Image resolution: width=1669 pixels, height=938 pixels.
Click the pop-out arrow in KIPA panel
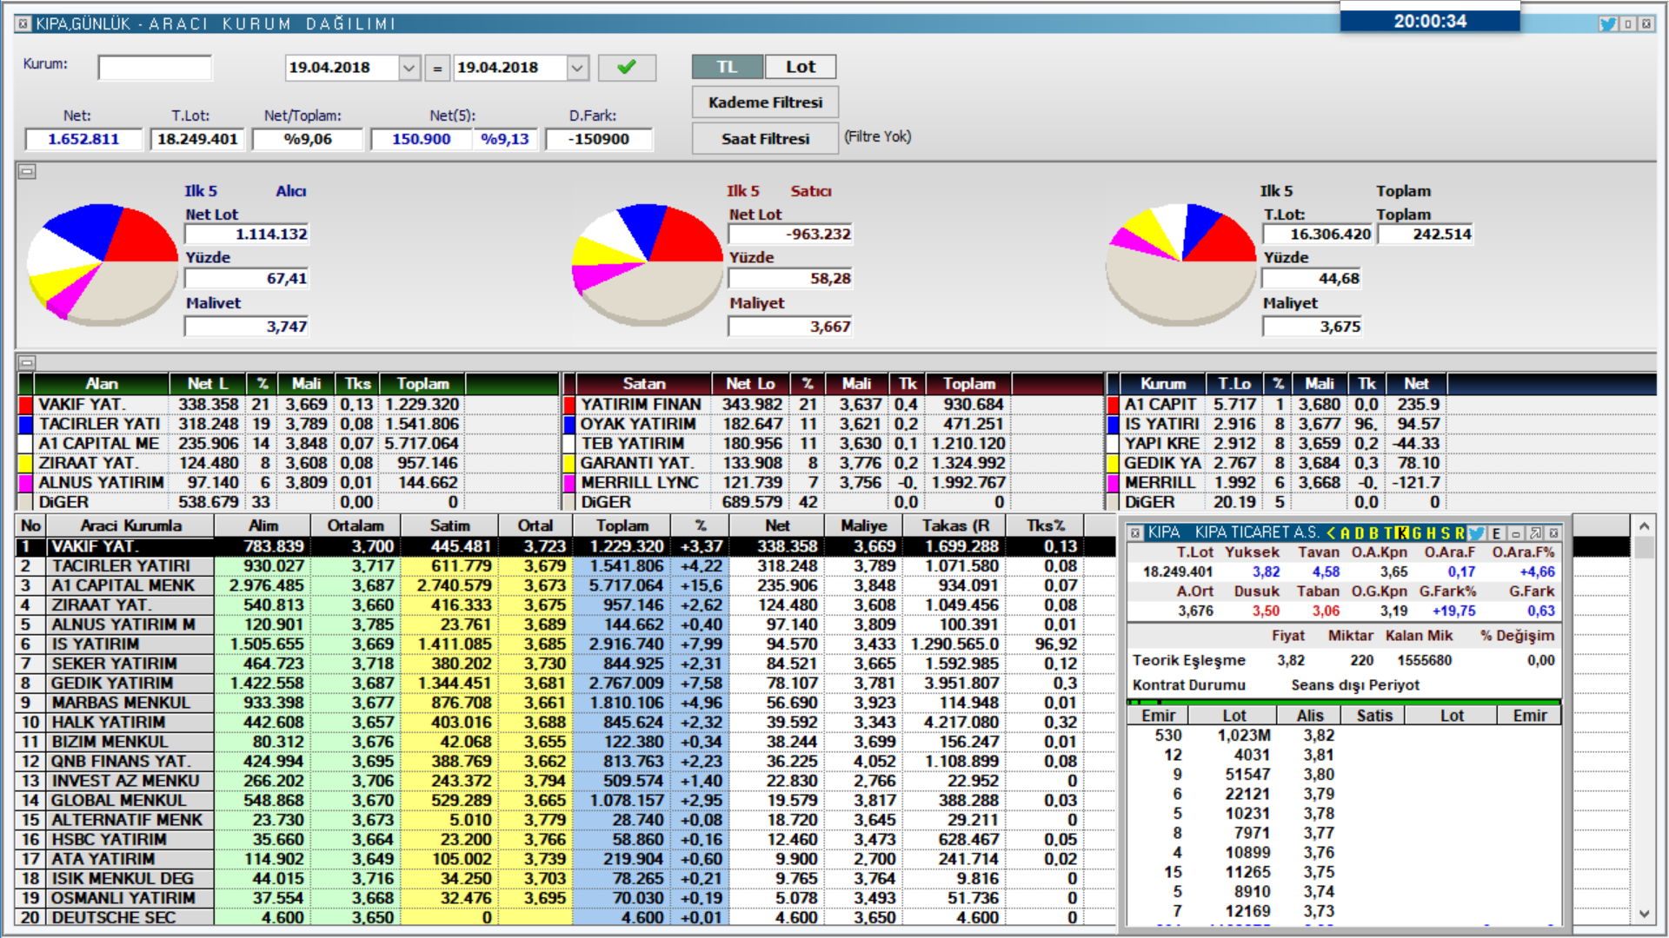[x=1535, y=532]
